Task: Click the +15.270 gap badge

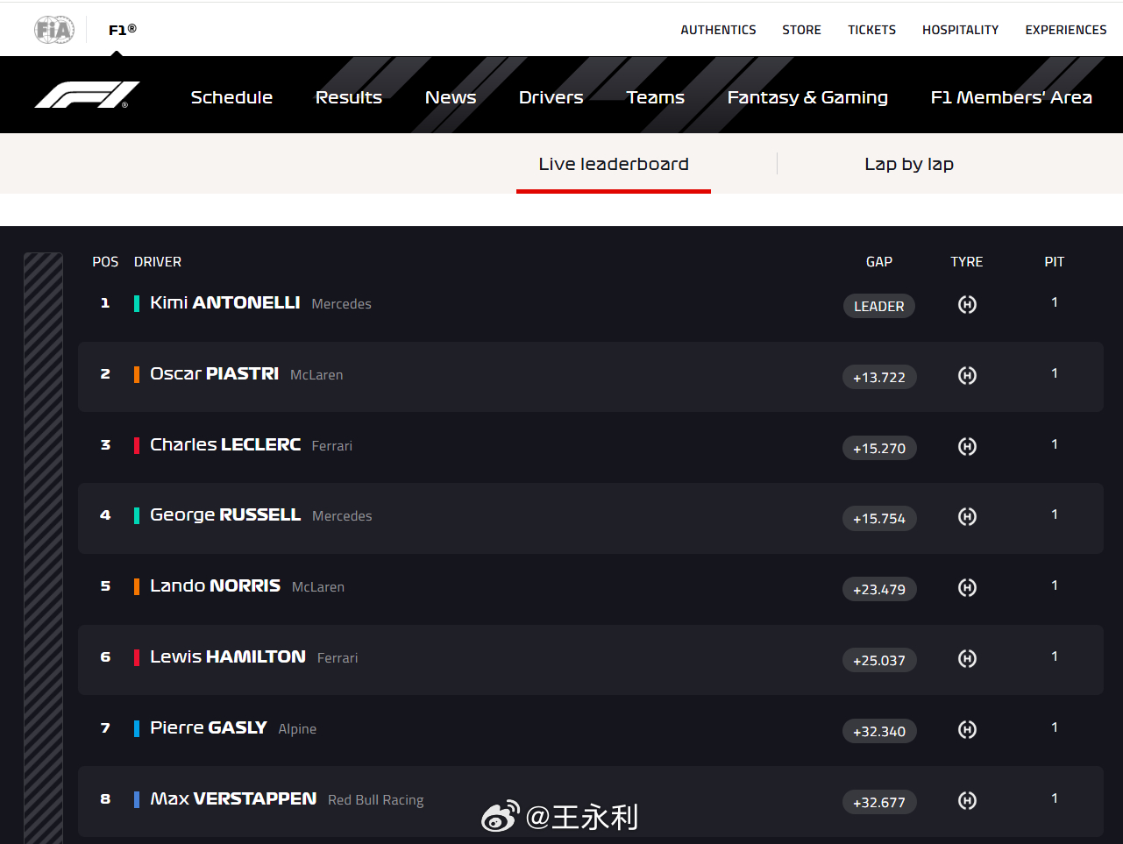Action: [879, 448]
